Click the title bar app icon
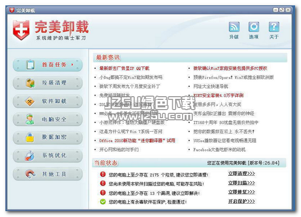 (x=12, y=10)
